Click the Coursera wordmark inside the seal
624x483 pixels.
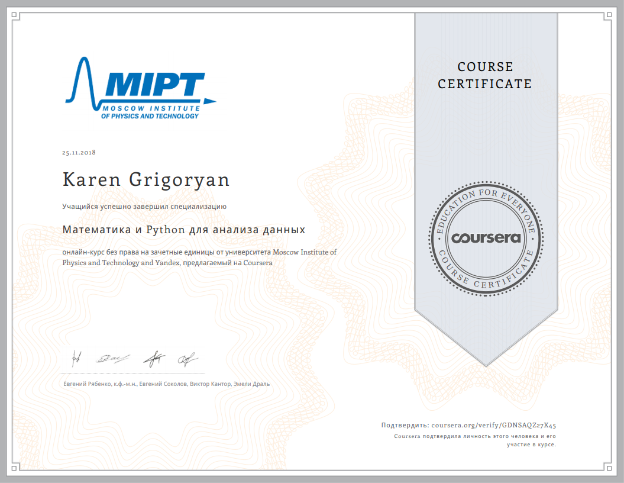486,238
